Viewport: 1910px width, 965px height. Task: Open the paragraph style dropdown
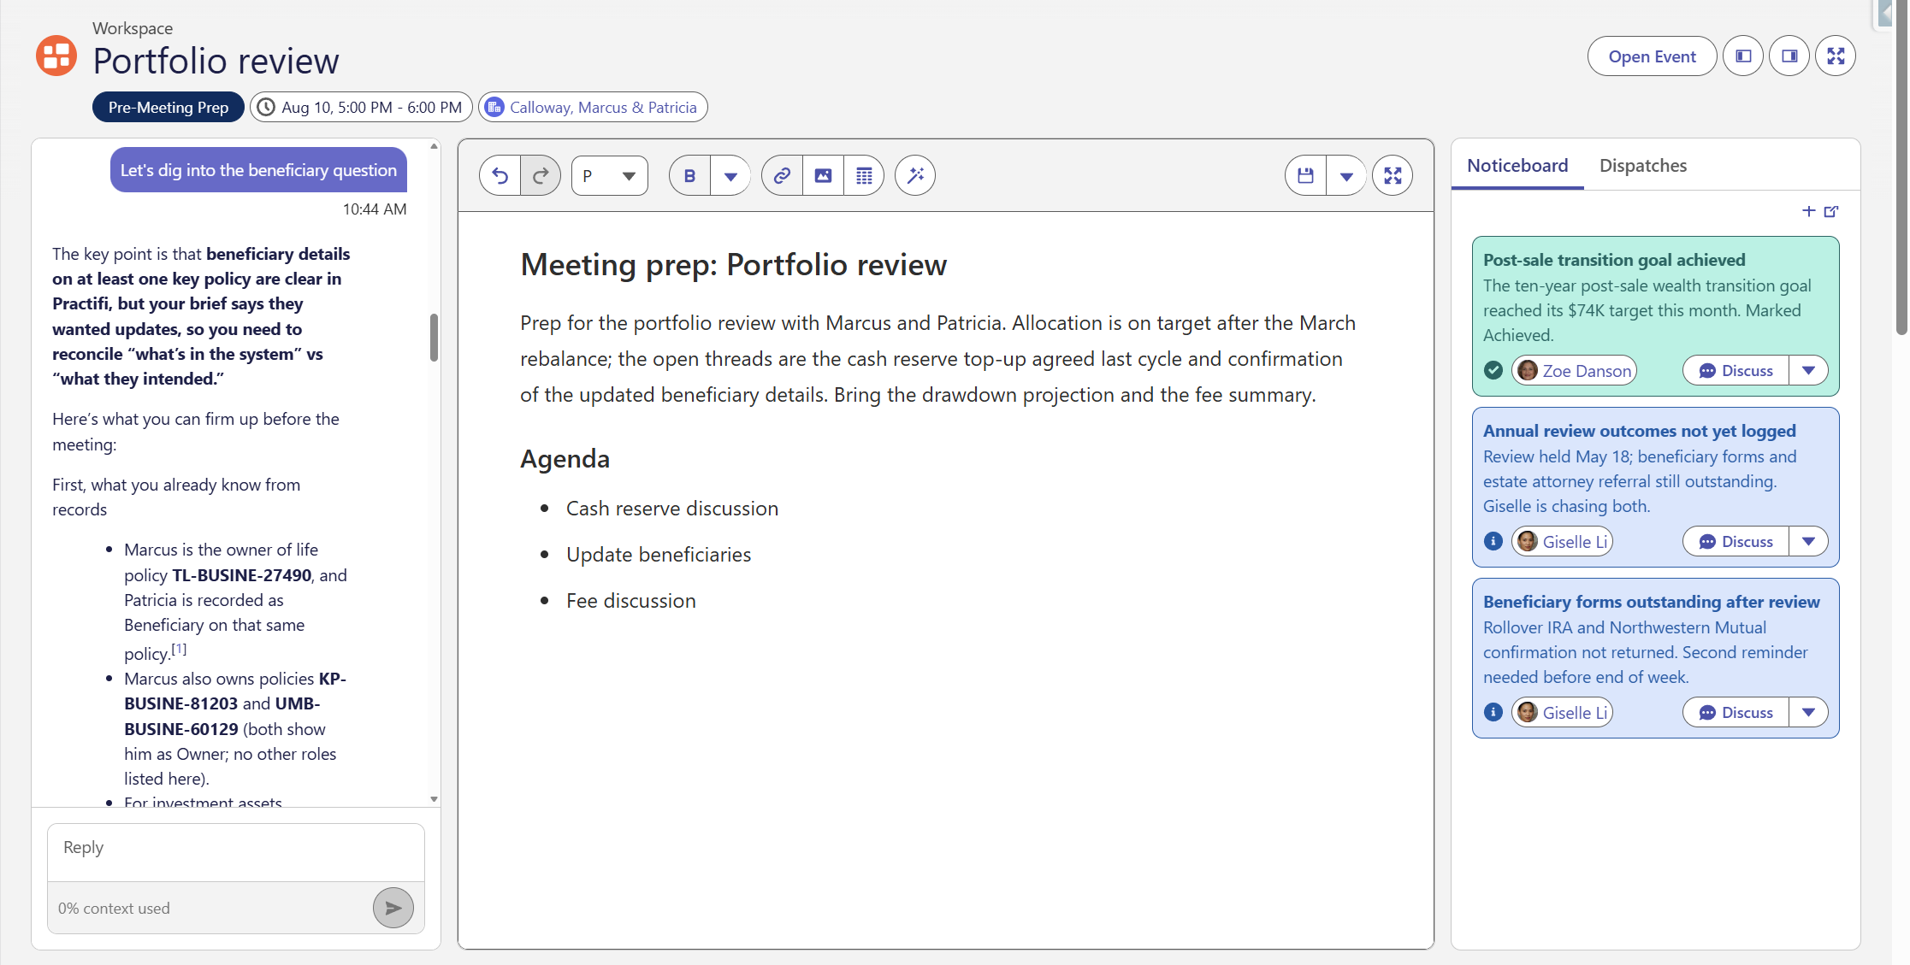coord(610,176)
